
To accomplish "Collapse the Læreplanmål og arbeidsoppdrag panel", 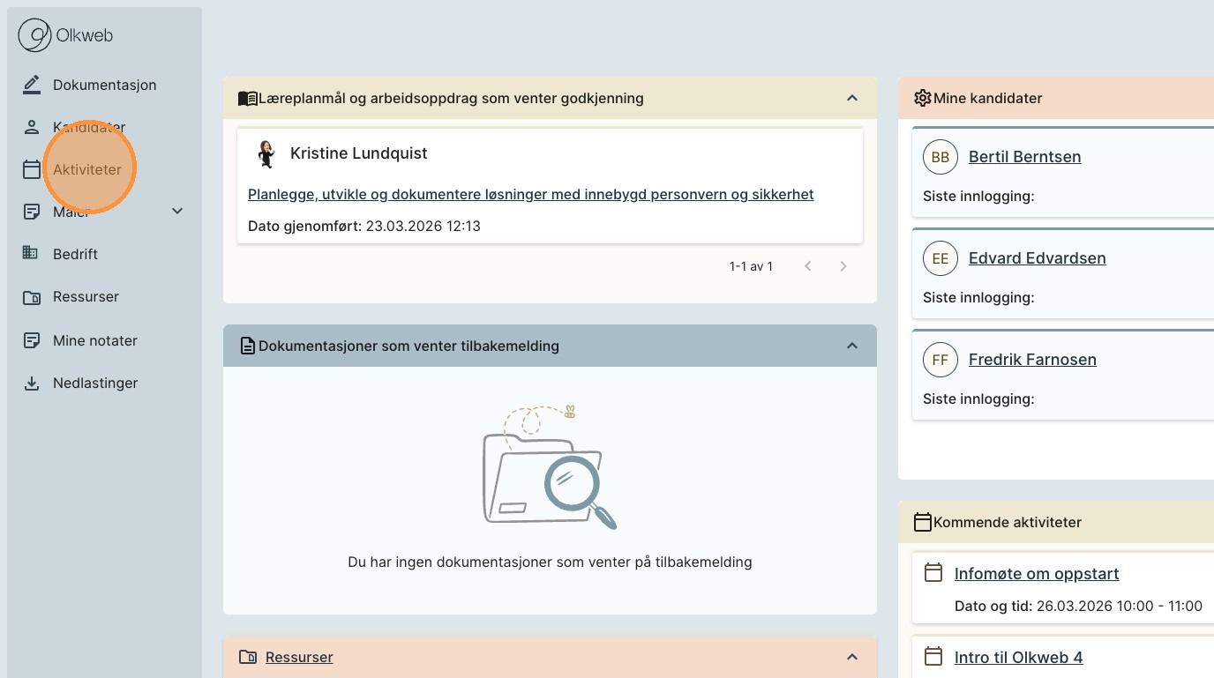I will click(x=851, y=98).
